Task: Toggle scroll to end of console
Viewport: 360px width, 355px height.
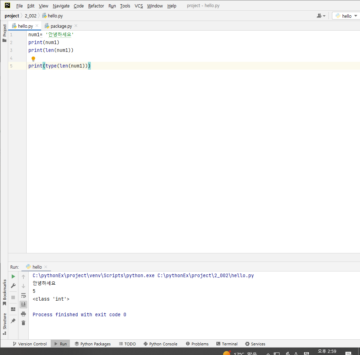Action: (x=23, y=305)
